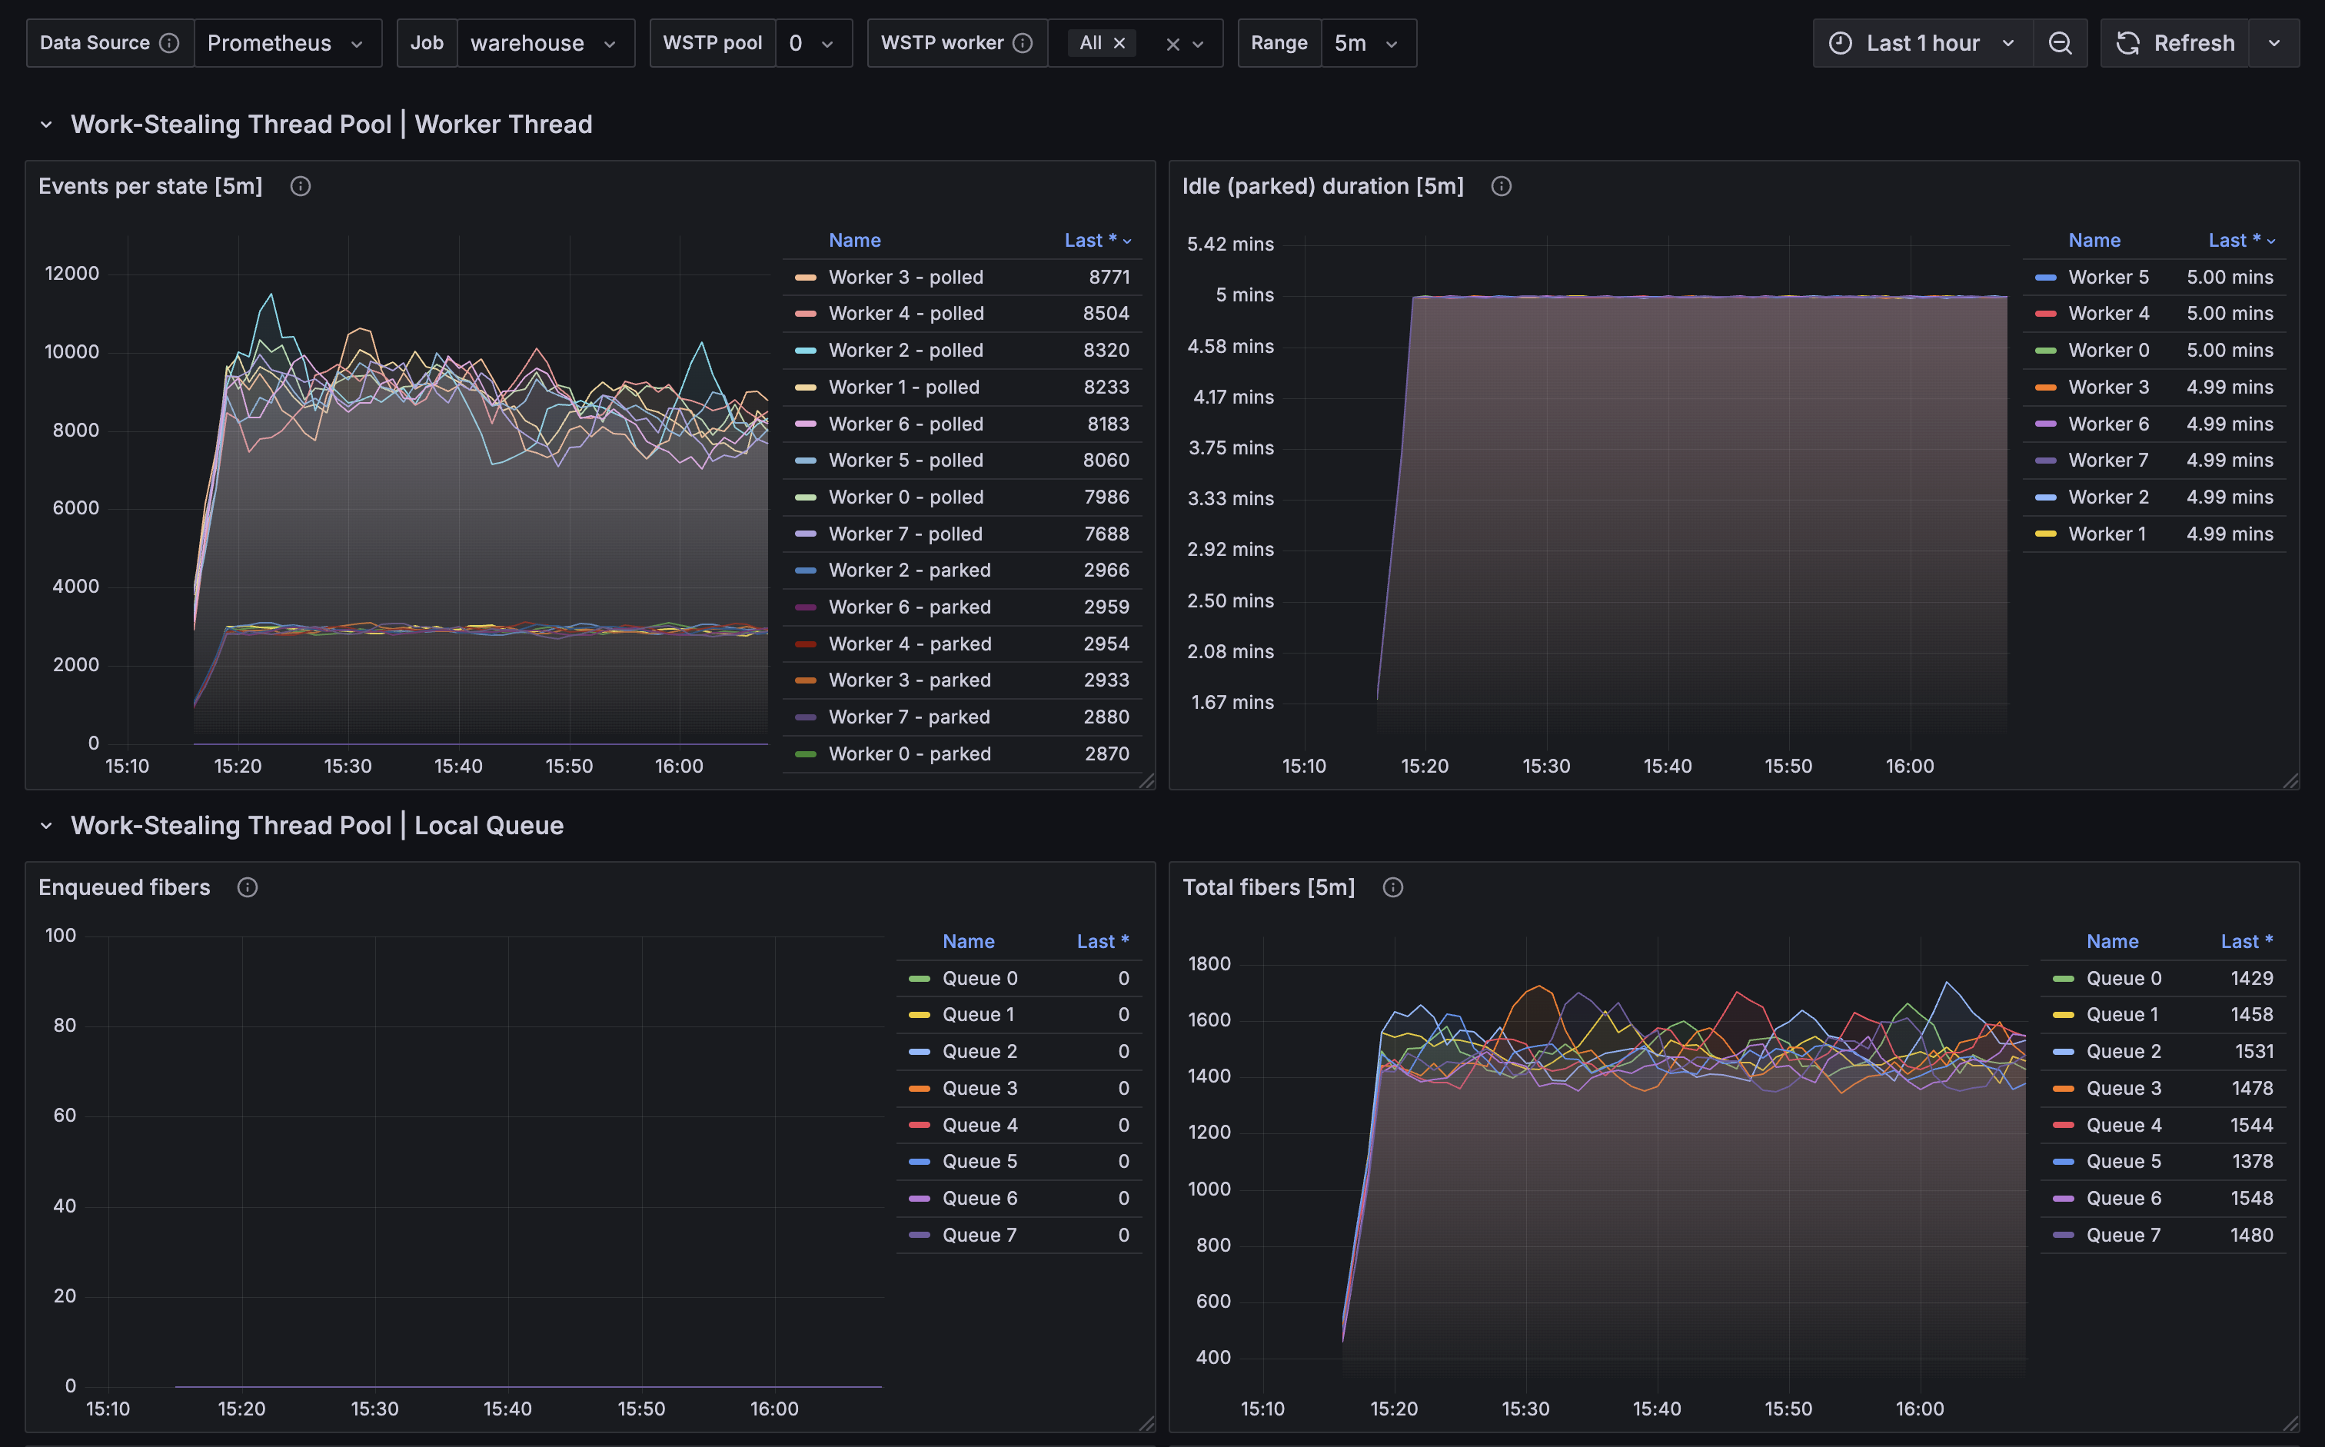The height and width of the screenshot is (1447, 2325).
Task: Toggle Worker 3 - polled series in legend
Action: [x=905, y=277]
